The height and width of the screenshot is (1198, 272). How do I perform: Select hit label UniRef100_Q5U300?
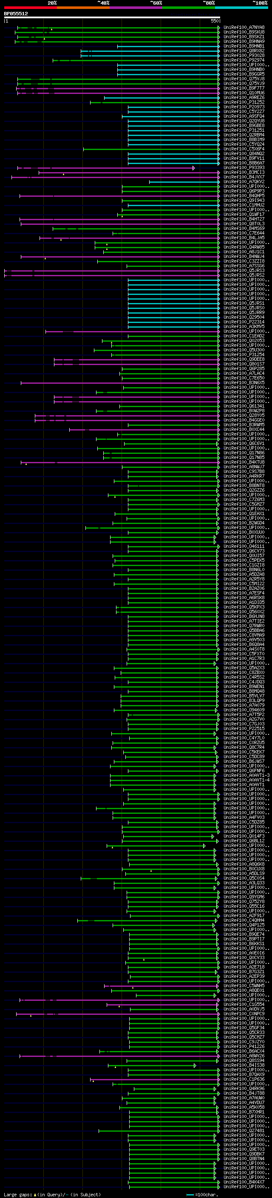(244, 350)
